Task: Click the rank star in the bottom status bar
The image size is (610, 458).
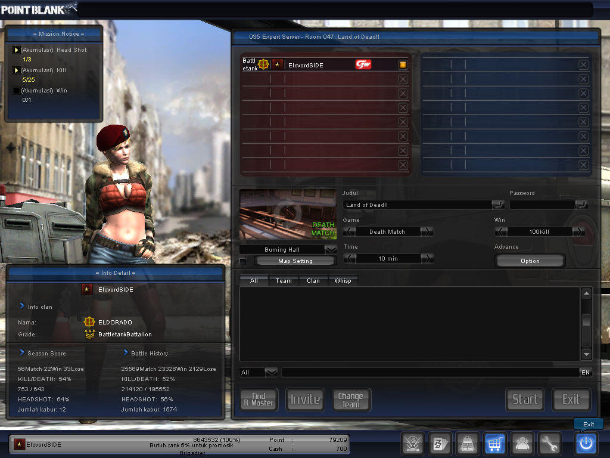Action: [x=19, y=444]
